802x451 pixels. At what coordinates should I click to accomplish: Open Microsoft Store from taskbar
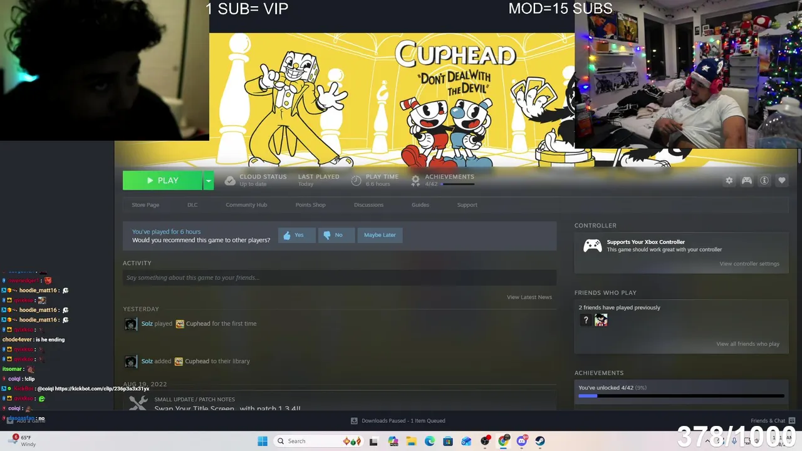(x=448, y=441)
